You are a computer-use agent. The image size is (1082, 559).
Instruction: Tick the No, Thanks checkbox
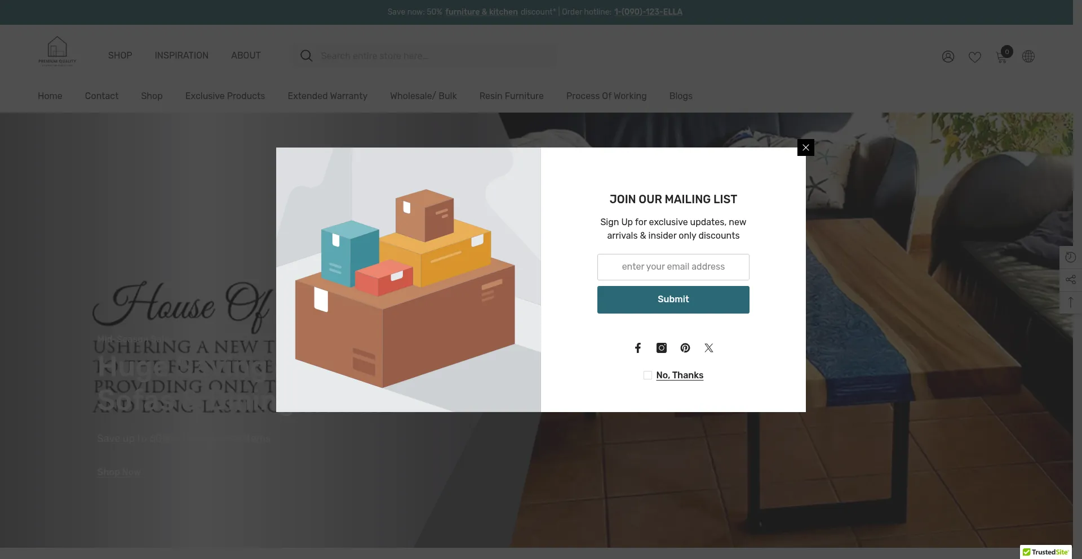(x=648, y=375)
